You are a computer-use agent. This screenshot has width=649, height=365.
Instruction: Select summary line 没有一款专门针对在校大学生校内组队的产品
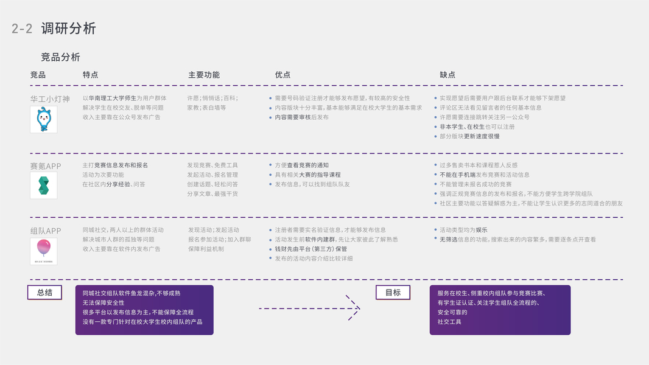(142, 322)
